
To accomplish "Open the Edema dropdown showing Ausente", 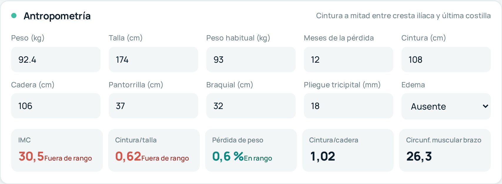I will point(446,106).
